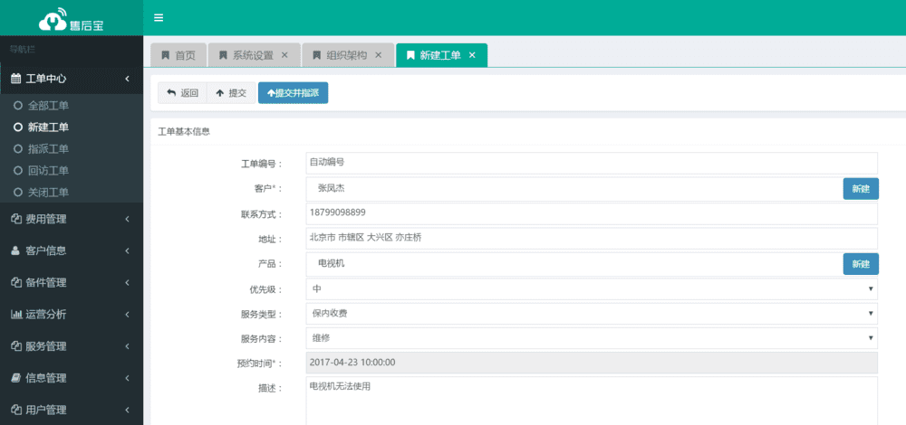Click the icon next to 服务管理
Screen dimensions: 906x425
[x=16, y=346]
